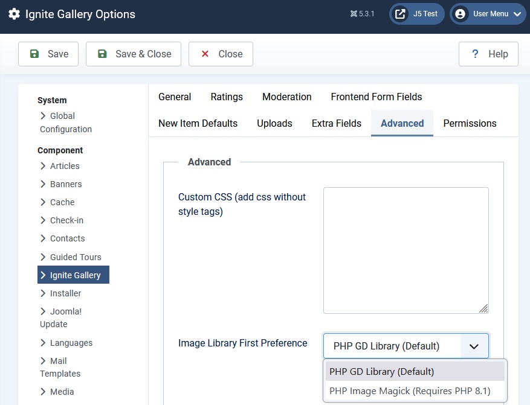Click the Advanced tab
The height and width of the screenshot is (405, 530).
tap(402, 124)
